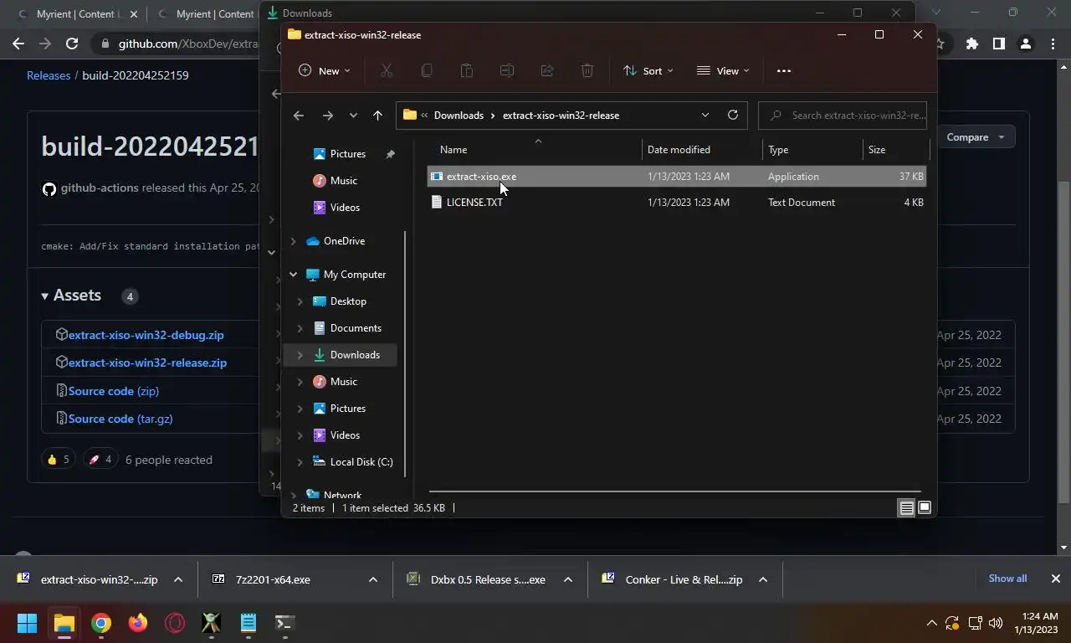This screenshot has width=1071, height=643.
Task: Select the extract-xiso.exe file
Action: pos(676,177)
